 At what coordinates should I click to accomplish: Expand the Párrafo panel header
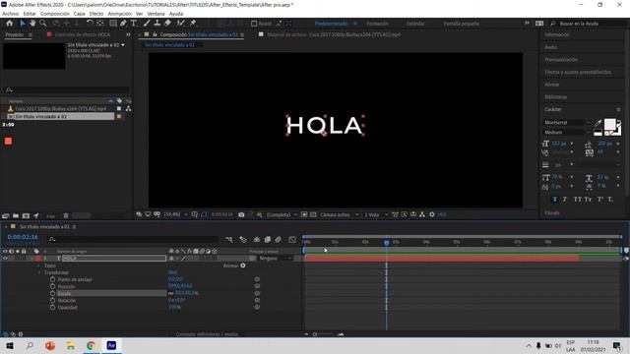pyautogui.click(x=552, y=212)
